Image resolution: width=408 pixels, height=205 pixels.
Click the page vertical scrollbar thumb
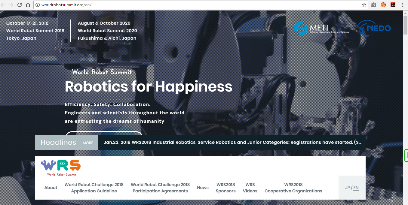click(405, 25)
